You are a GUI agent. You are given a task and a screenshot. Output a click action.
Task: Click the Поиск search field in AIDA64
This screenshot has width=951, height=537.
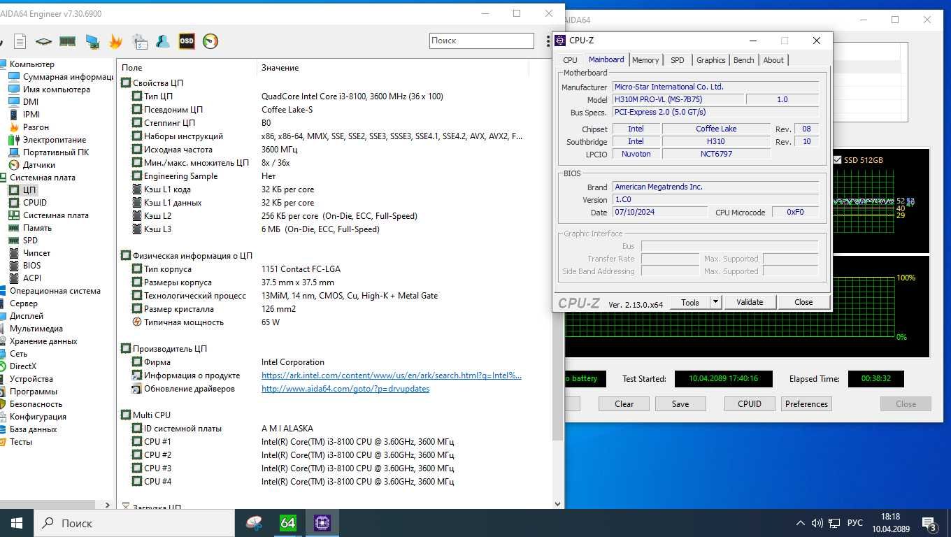(482, 41)
